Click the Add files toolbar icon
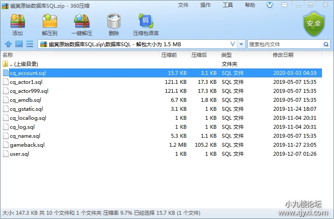Viewport: 334px width, 219px height. (x=18, y=24)
